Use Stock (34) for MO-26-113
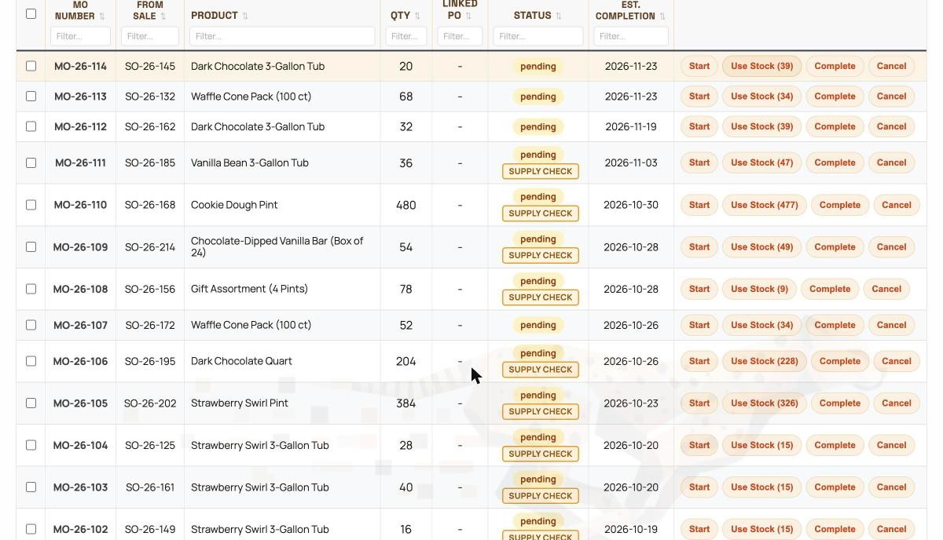This screenshot has height=540, width=943. coord(762,97)
